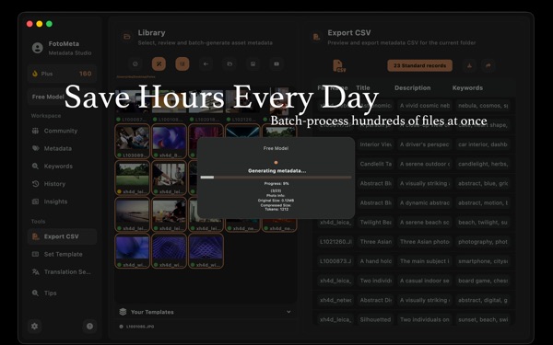Viewport: 553px width, 345px height.
Task: Click the 'smartphone, citysc' keywords cell
Action: [483, 261]
